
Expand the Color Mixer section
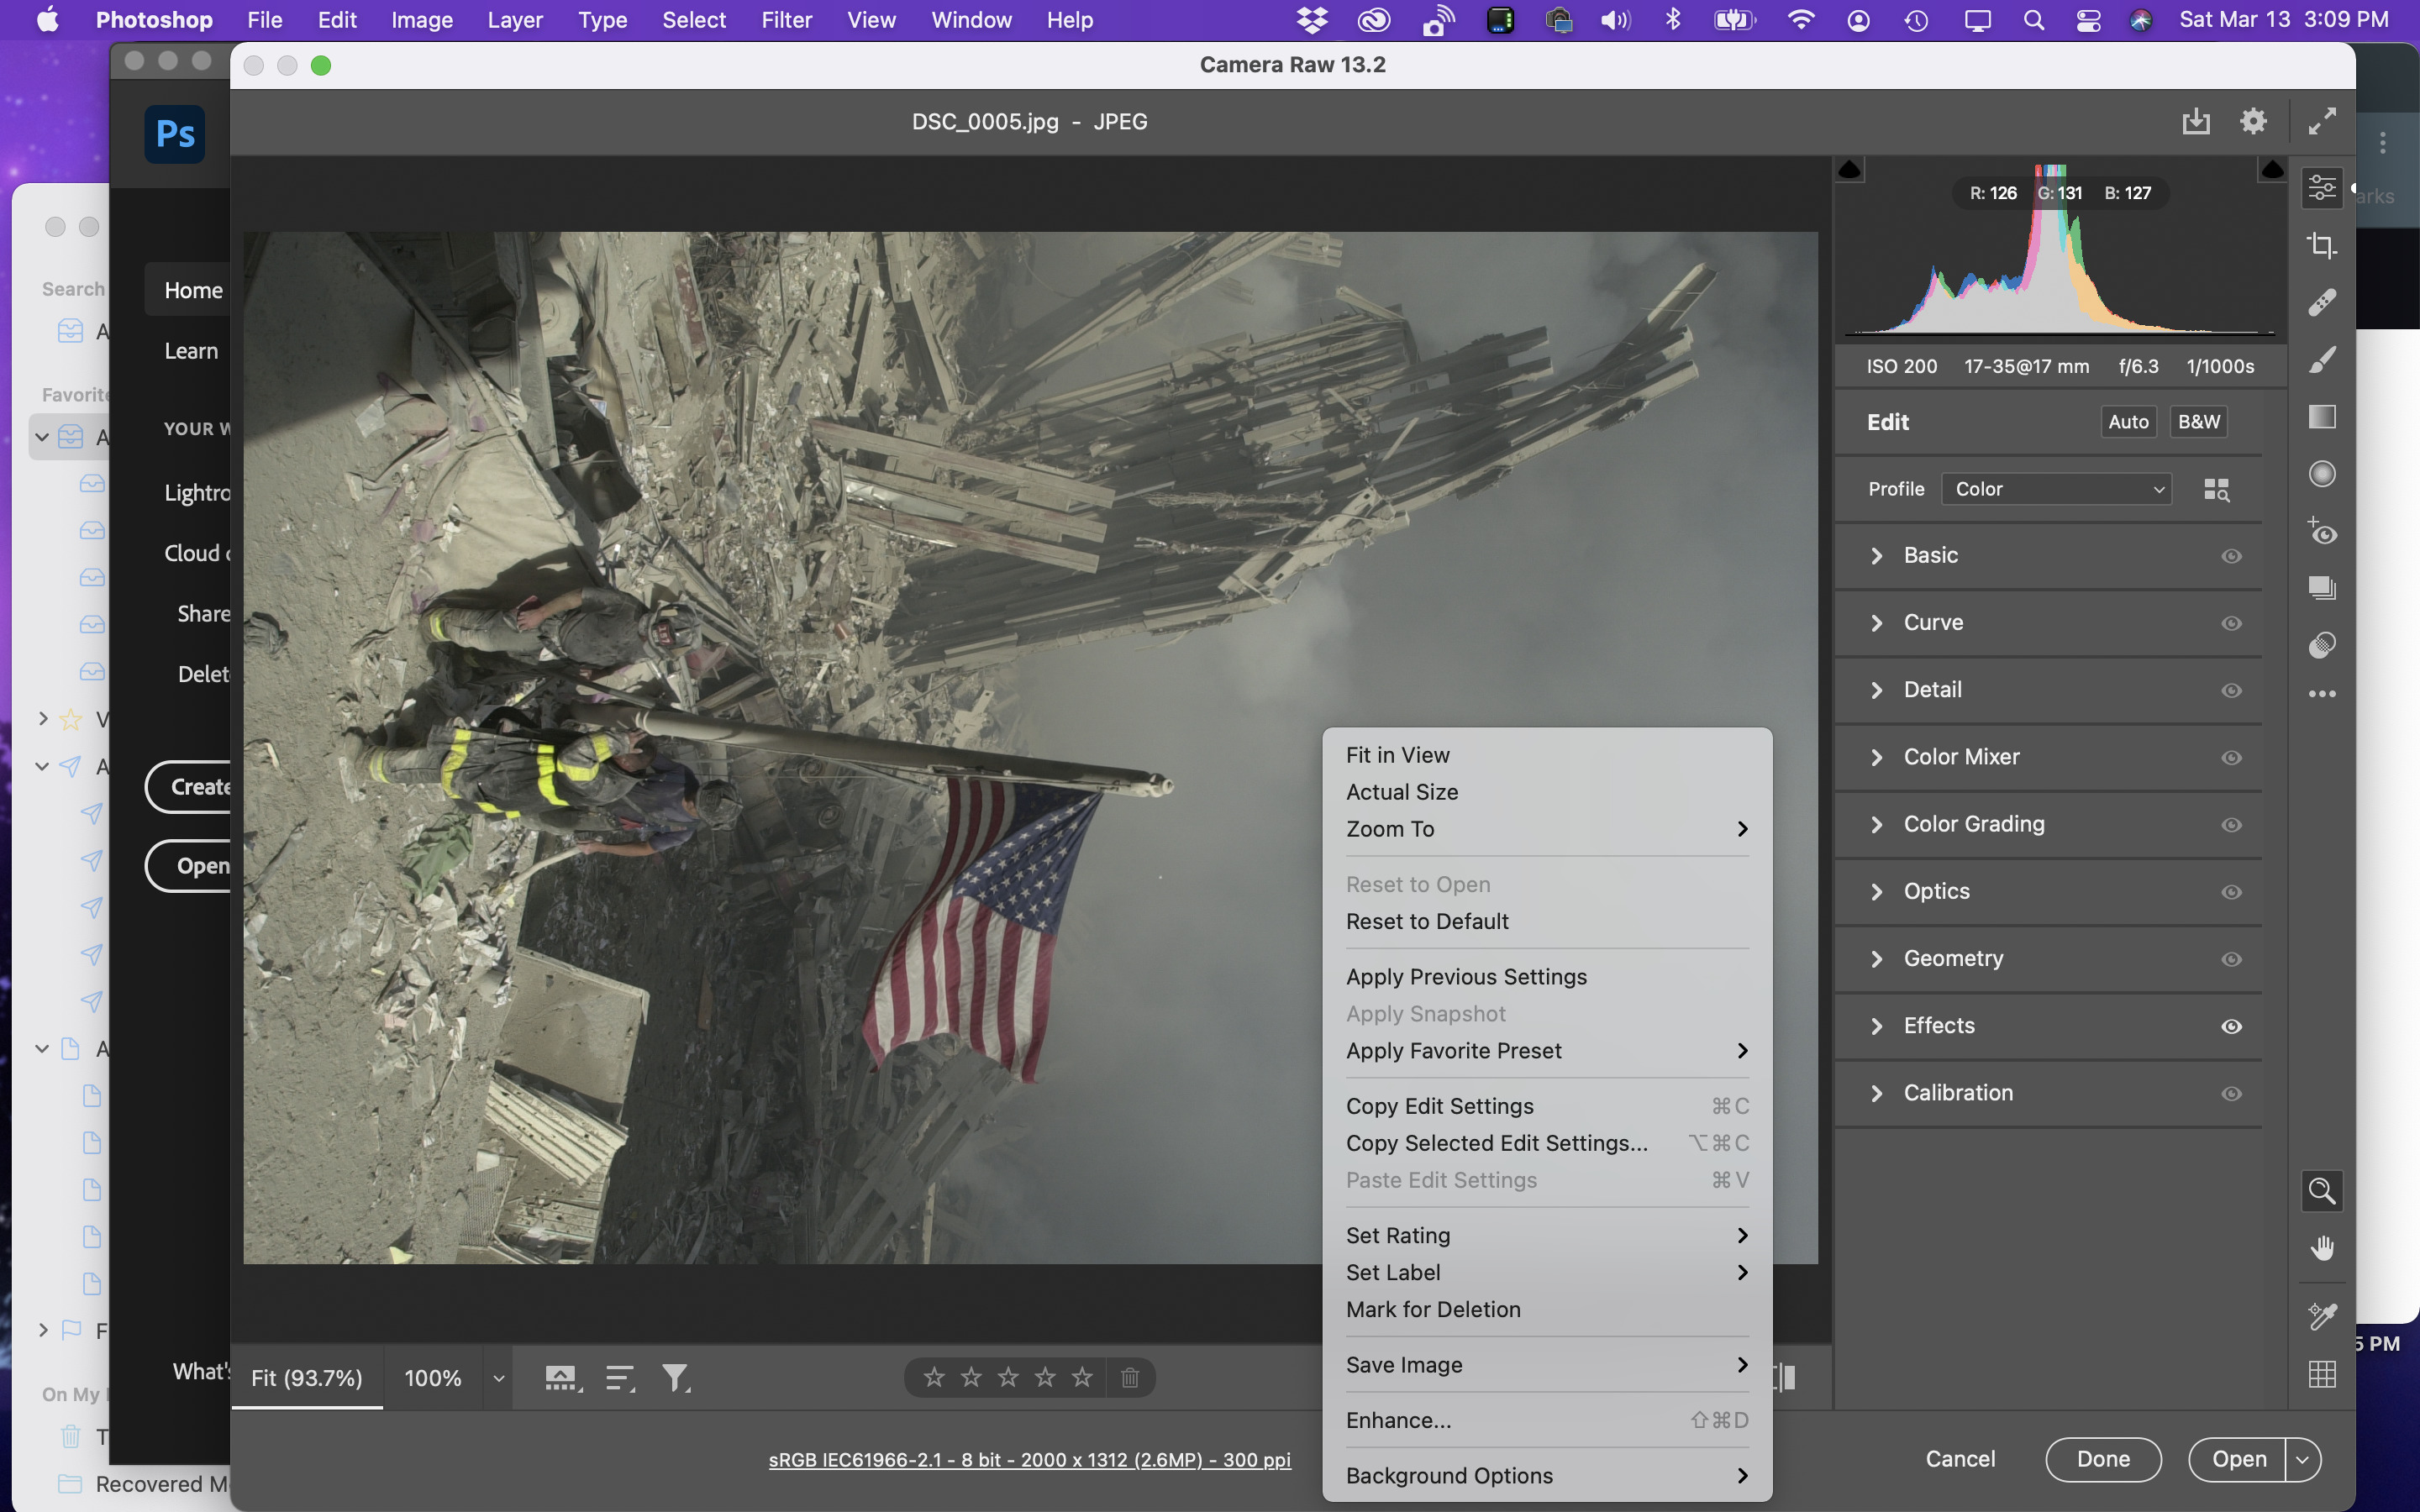click(1960, 757)
